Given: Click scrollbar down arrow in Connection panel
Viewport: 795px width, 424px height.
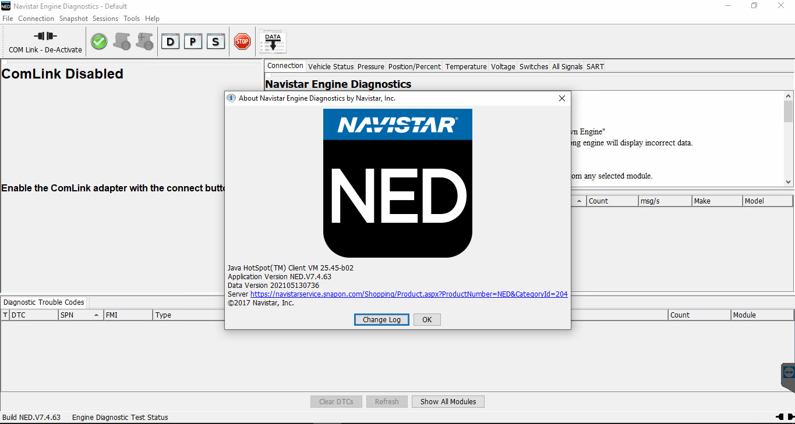Looking at the screenshot, I should 789,181.
